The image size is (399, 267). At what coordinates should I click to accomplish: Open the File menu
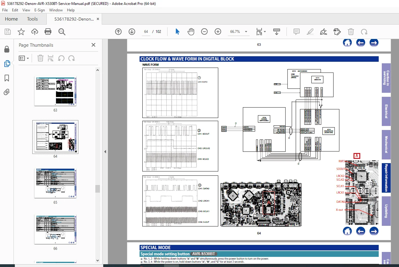pos(5,10)
